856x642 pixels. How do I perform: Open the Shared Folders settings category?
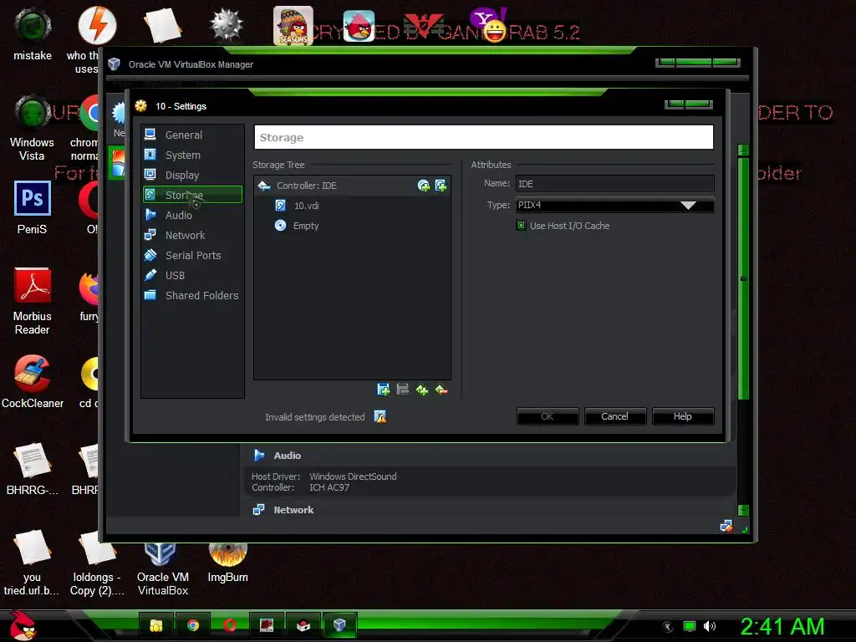(x=192, y=295)
